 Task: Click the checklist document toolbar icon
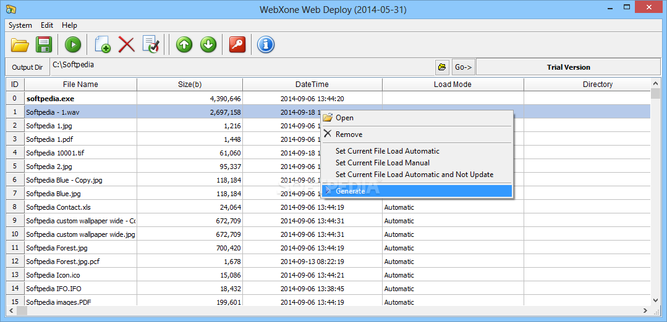point(151,44)
